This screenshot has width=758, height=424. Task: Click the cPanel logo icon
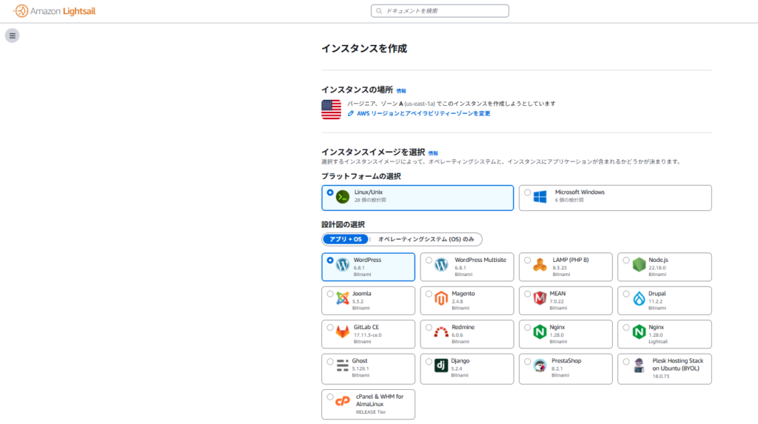(343, 400)
